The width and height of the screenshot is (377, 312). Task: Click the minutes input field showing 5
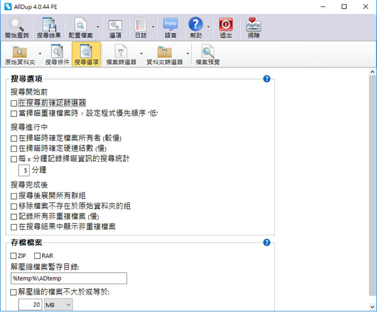[x=24, y=170]
